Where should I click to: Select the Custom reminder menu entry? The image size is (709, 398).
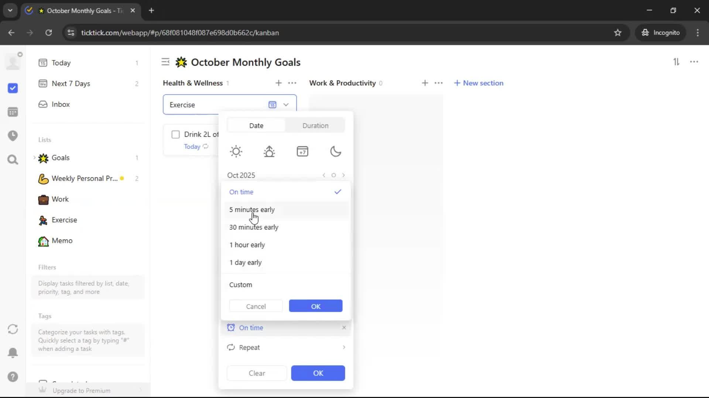pos(241,285)
